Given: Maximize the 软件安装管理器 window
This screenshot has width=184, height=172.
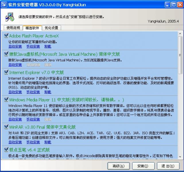Looking at the screenshot, I should 174,5.
